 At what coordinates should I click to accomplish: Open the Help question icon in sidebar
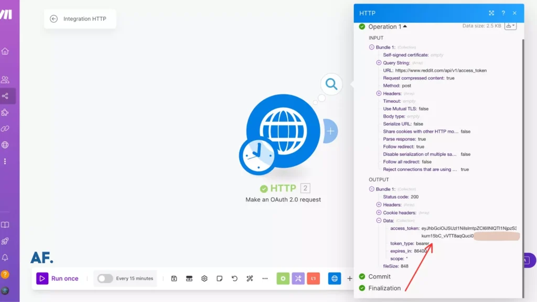point(5,274)
